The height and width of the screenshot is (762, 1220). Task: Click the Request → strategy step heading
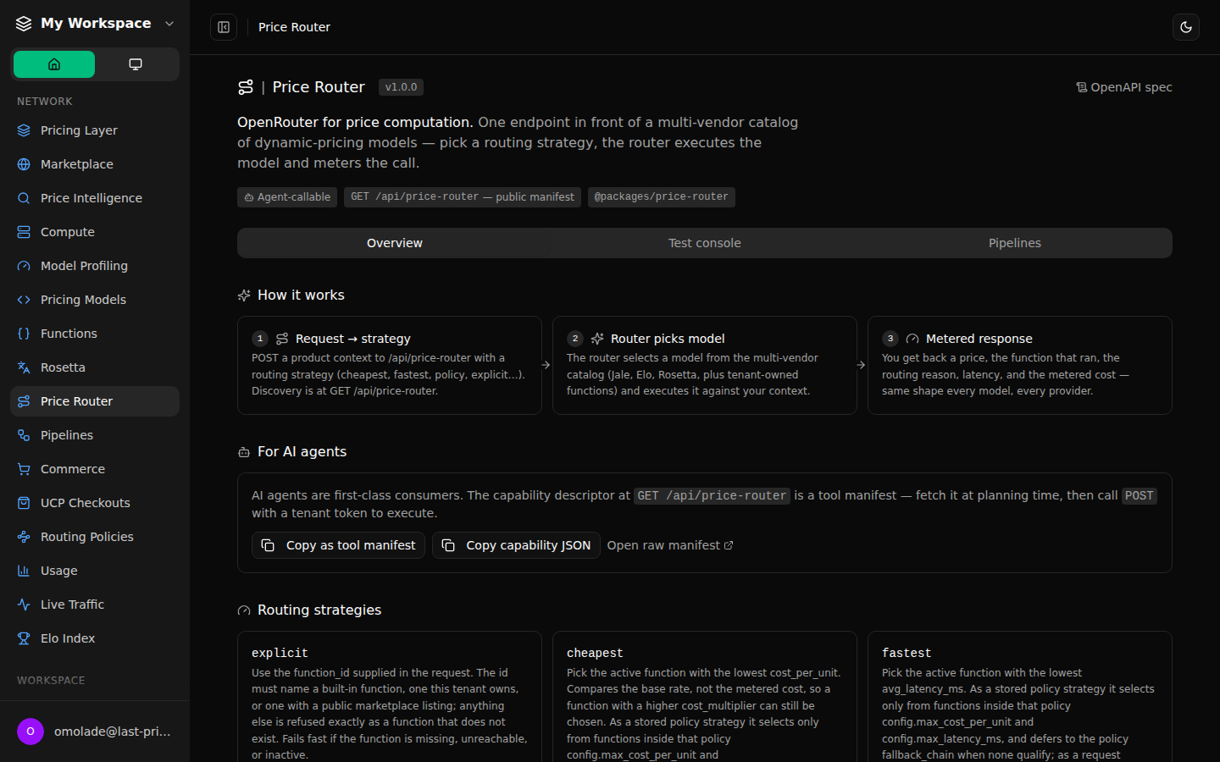(x=353, y=339)
